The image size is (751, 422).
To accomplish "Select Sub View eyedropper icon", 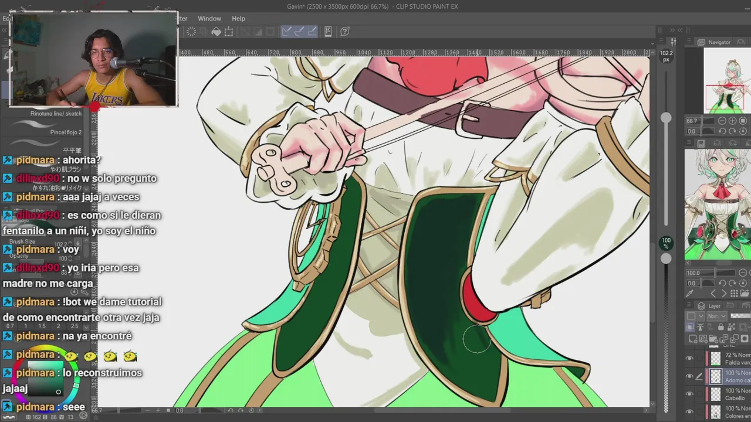I will point(689,293).
